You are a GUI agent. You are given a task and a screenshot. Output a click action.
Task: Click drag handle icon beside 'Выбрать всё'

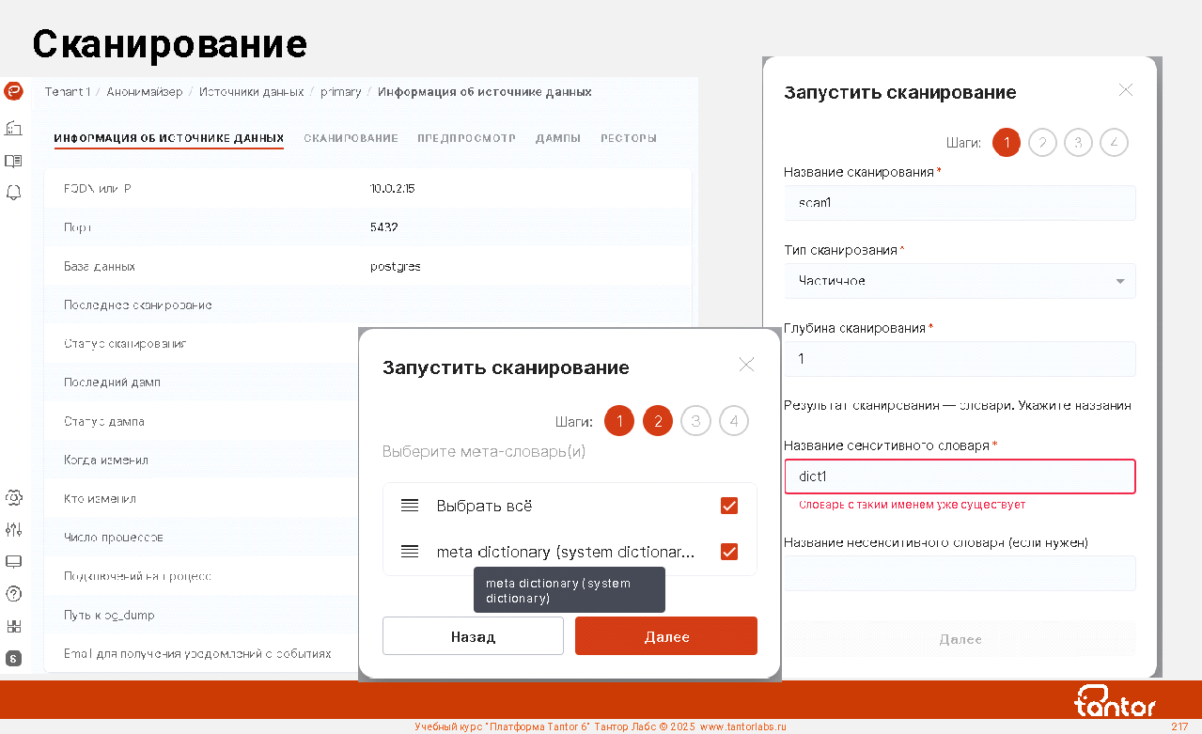click(x=410, y=506)
